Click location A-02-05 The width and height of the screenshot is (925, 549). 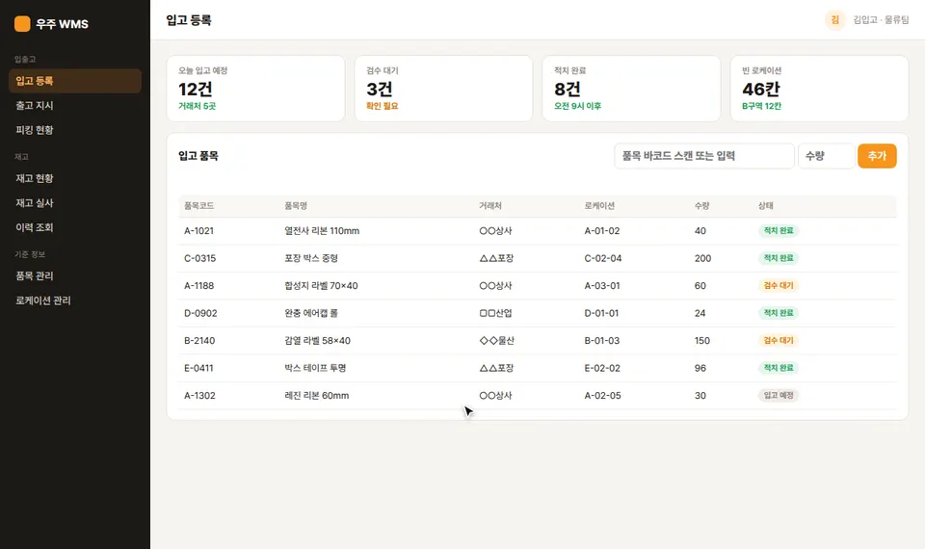coord(602,396)
